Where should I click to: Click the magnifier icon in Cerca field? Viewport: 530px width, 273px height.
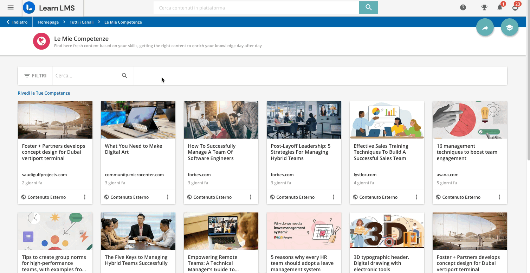[x=124, y=76]
